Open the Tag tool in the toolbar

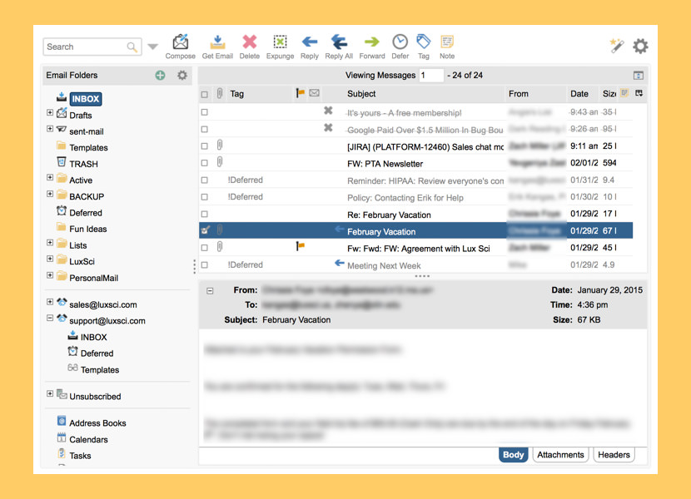pos(424,42)
